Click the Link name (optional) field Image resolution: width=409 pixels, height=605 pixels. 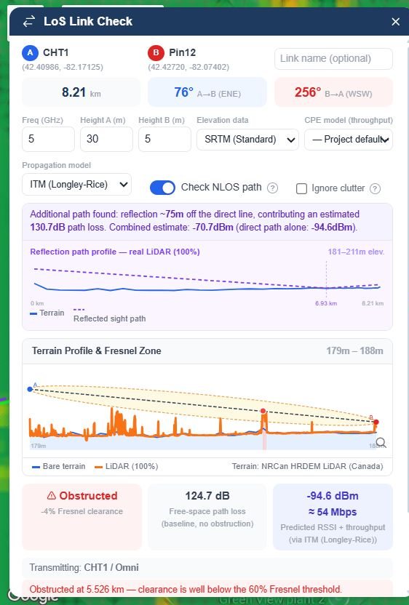click(333, 59)
